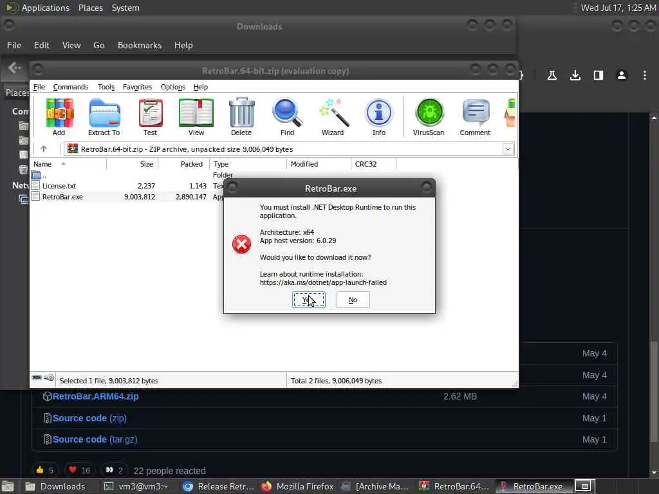This screenshot has height=494, width=659.
Task: Click the workspace switcher in bottom panel
Action: click(x=585, y=486)
